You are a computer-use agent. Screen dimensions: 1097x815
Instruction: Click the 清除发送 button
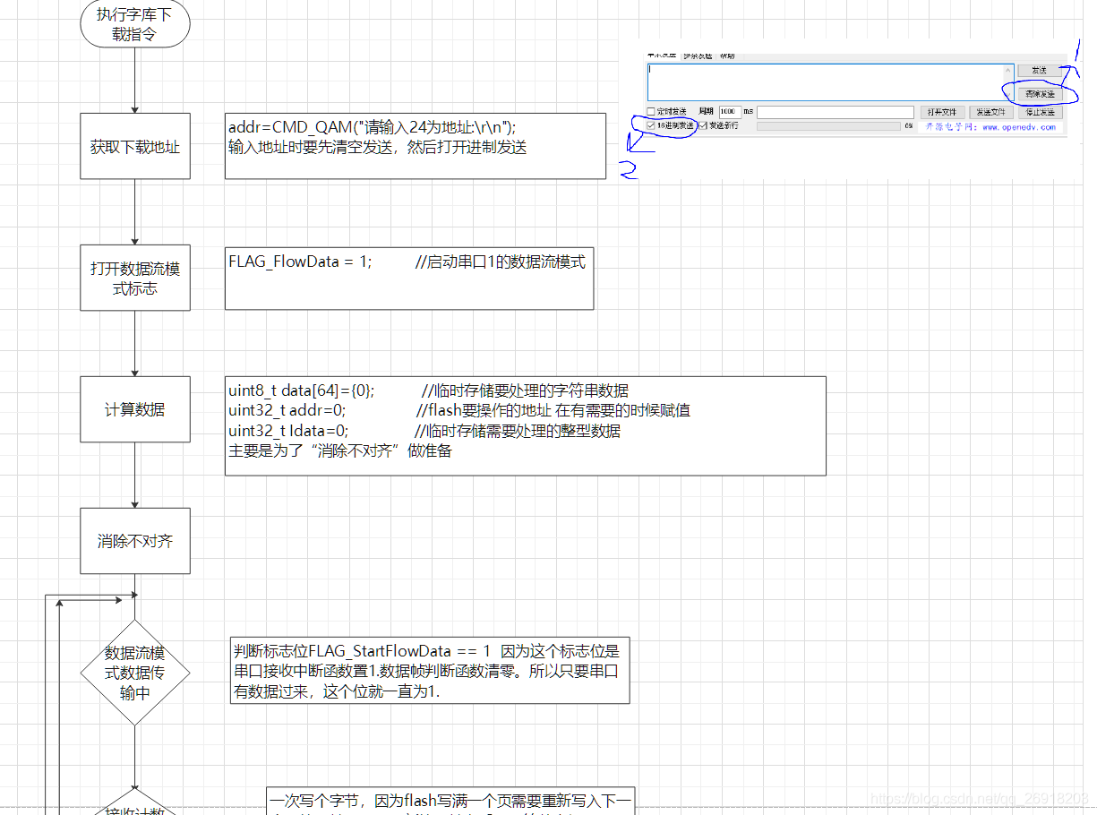click(1039, 93)
